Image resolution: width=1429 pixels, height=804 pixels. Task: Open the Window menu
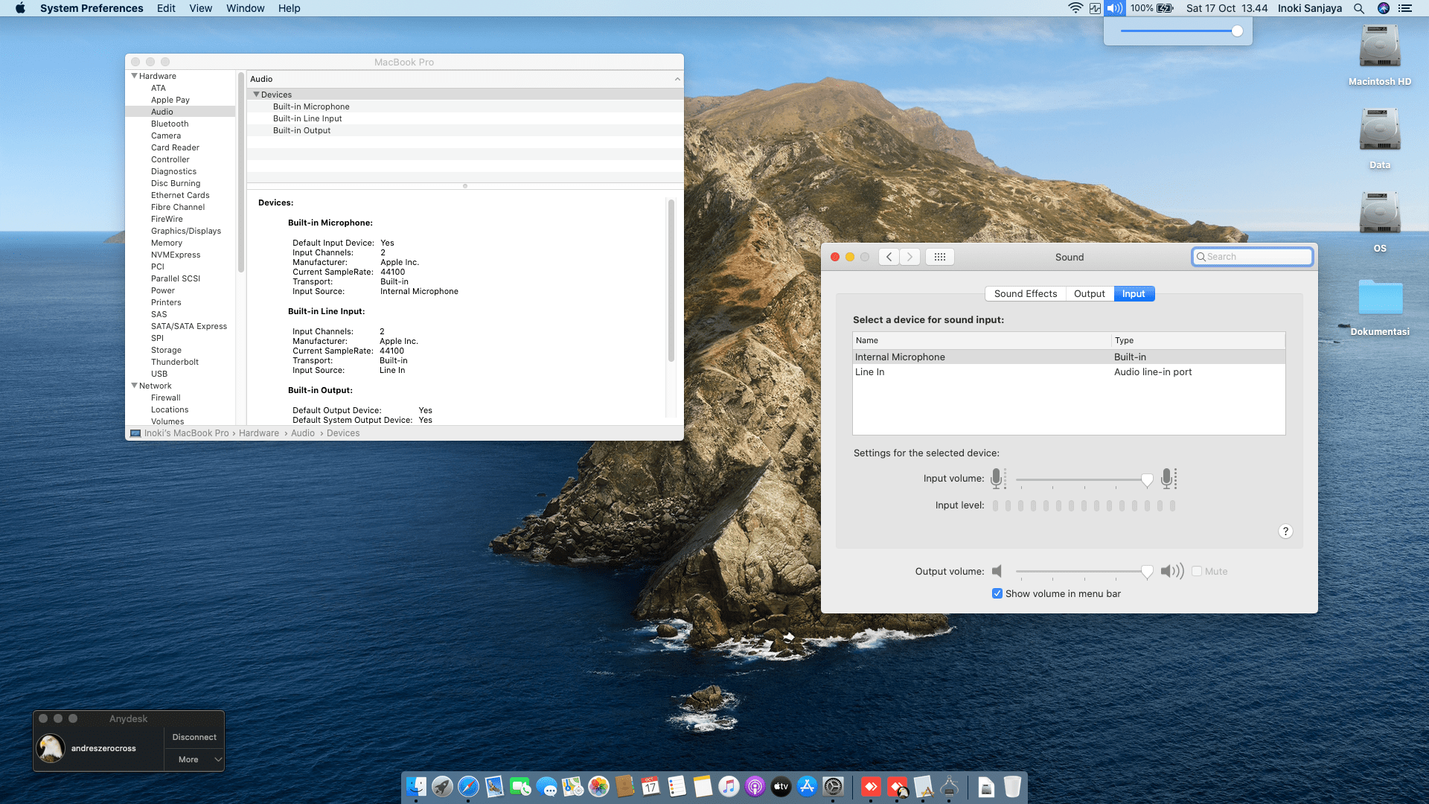(x=245, y=8)
